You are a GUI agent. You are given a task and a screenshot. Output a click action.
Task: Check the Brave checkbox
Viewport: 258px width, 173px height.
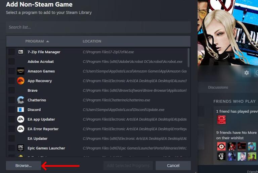[11, 91]
